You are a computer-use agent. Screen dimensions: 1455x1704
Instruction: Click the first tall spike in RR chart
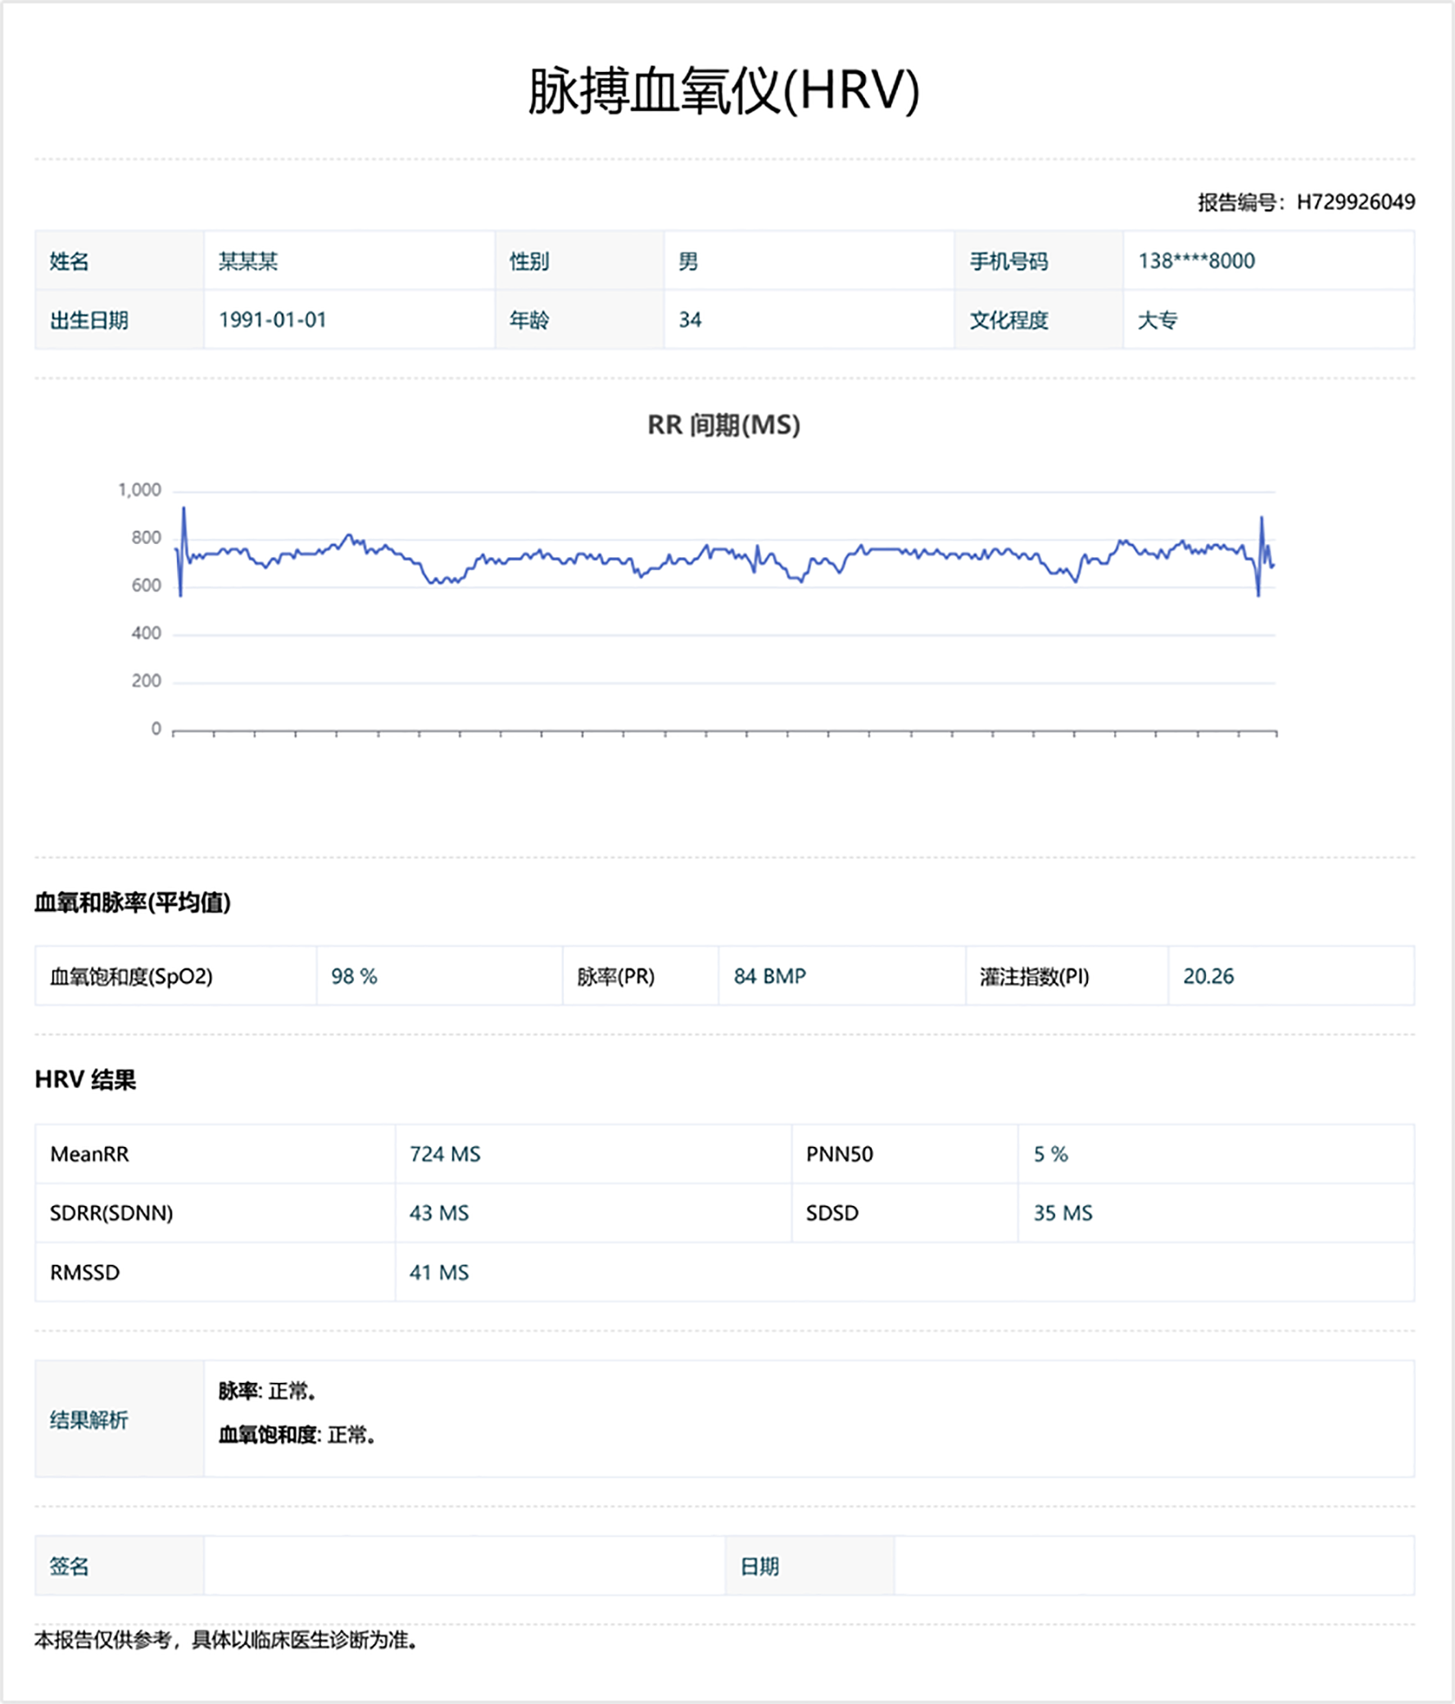click(x=184, y=510)
